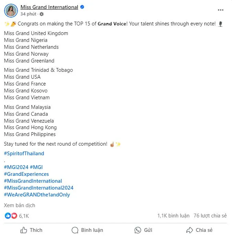This screenshot has height=237, width=232.
Task: View the 1,1K bình luận comments
Action: click(173, 216)
